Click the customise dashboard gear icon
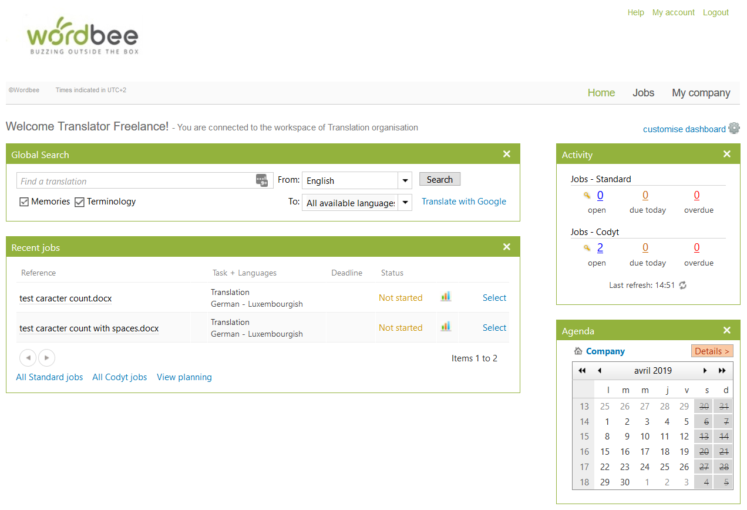This screenshot has width=747, height=510. pyautogui.click(x=733, y=128)
